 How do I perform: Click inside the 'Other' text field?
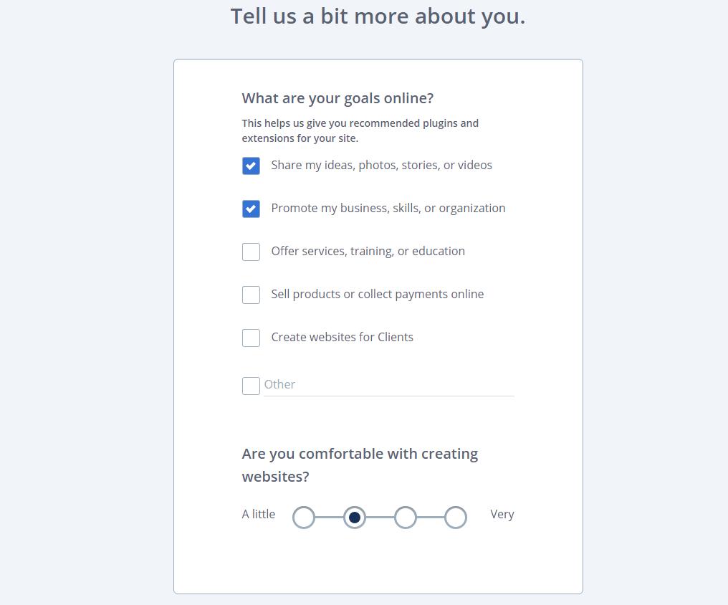(387, 385)
